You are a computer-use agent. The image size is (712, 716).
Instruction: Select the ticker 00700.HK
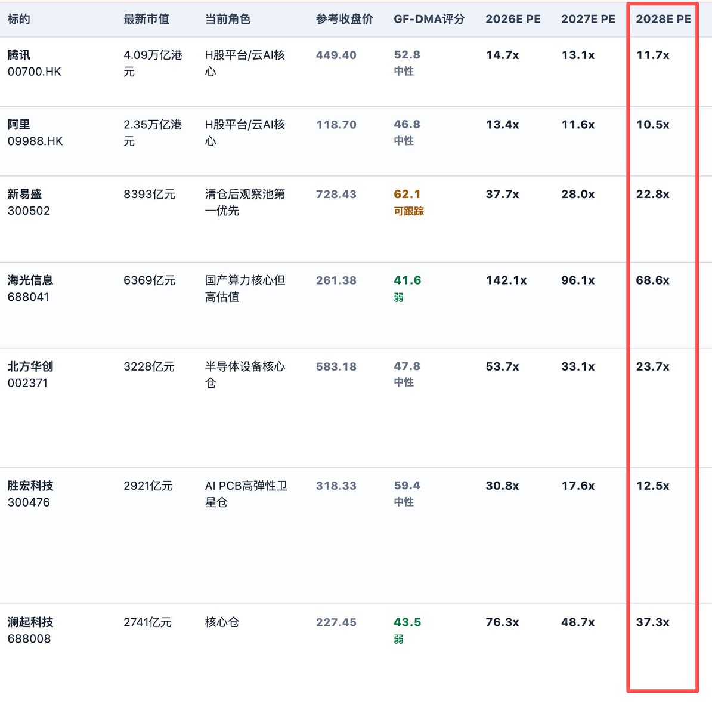pos(34,72)
